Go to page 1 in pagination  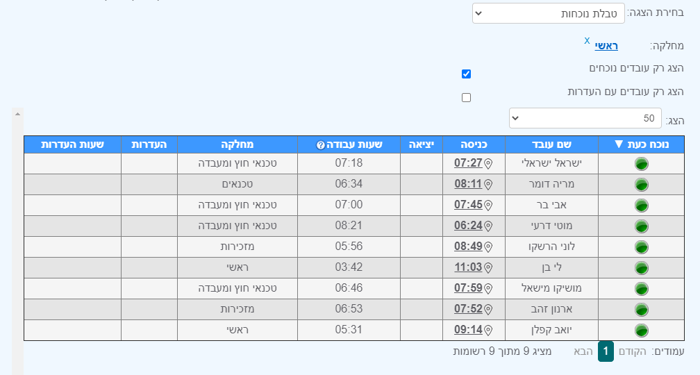tap(606, 351)
